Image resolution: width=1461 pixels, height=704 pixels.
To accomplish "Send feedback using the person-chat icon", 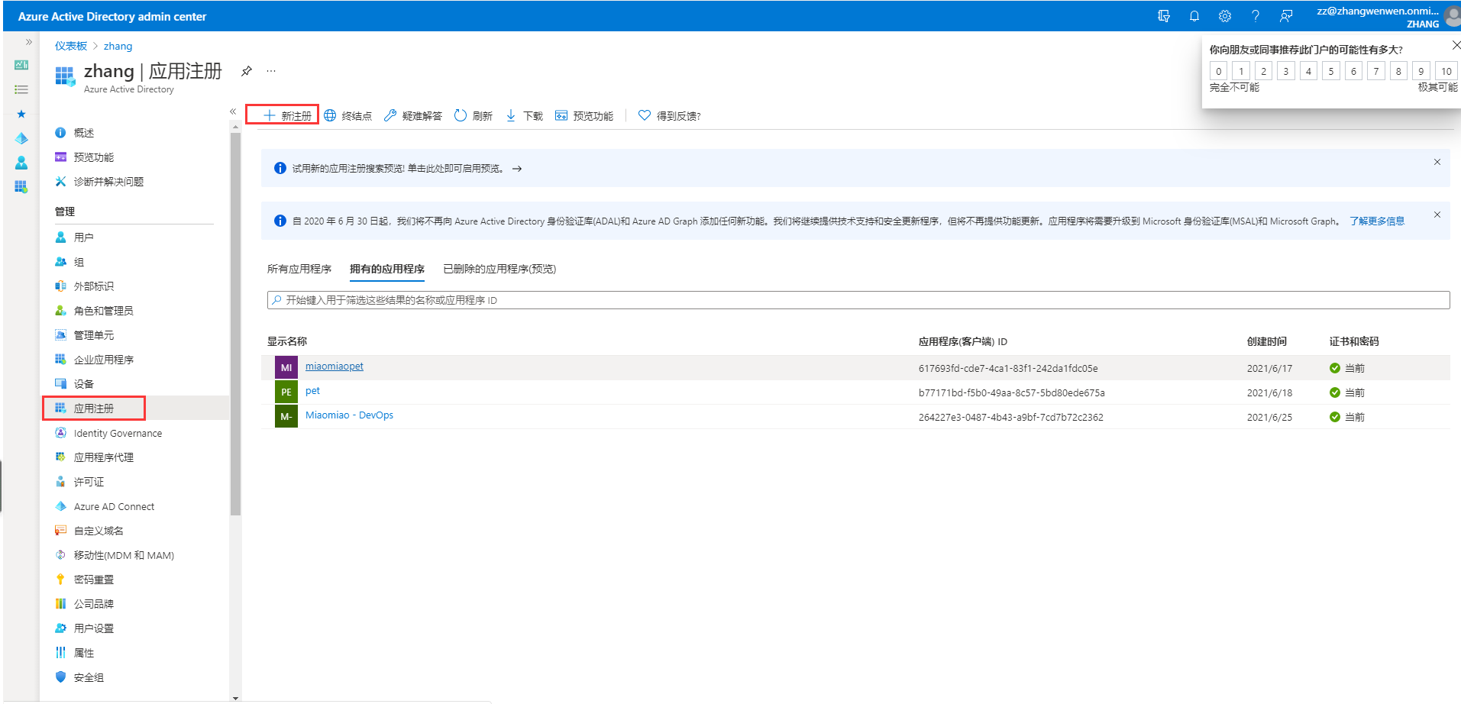I will coord(1286,15).
